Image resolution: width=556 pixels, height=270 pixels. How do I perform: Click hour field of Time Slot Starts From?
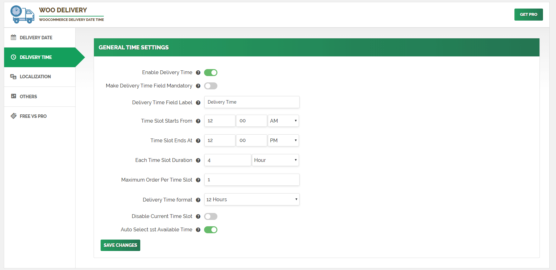click(x=220, y=121)
